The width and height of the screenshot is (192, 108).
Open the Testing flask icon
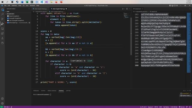click(2, 38)
